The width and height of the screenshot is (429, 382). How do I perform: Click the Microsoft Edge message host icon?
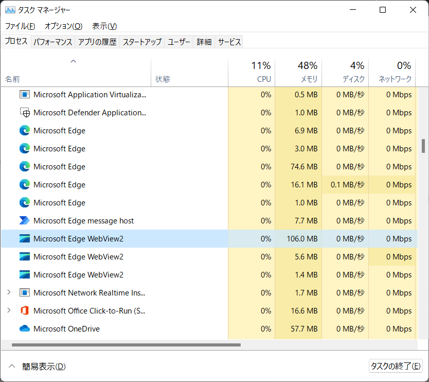point(25,221)
